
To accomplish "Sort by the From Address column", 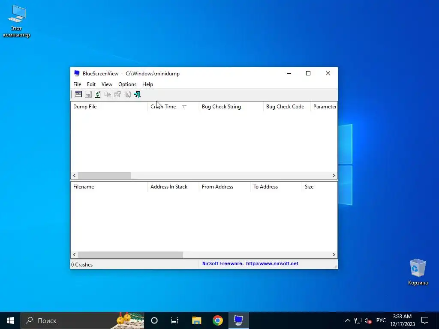I will 225,187.
